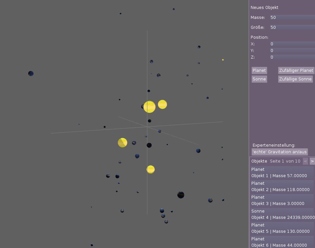
Task: Click 'Seite 1 von 10' page indicator
Action: [285, 161]
